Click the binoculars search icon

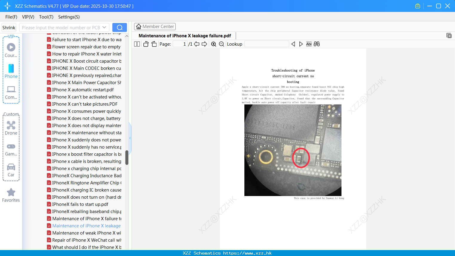coord(317,44)
